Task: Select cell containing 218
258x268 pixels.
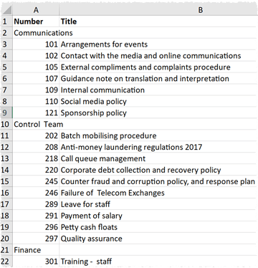Action: (x=36, y=158)
